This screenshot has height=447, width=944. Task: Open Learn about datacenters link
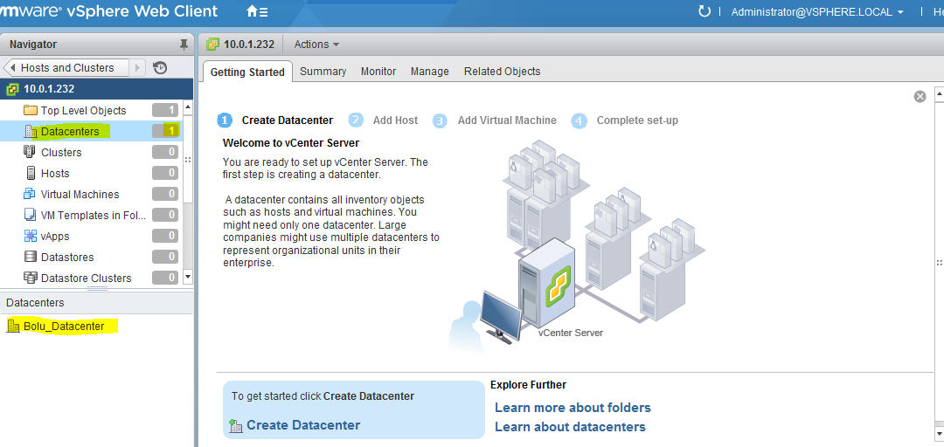570,427
